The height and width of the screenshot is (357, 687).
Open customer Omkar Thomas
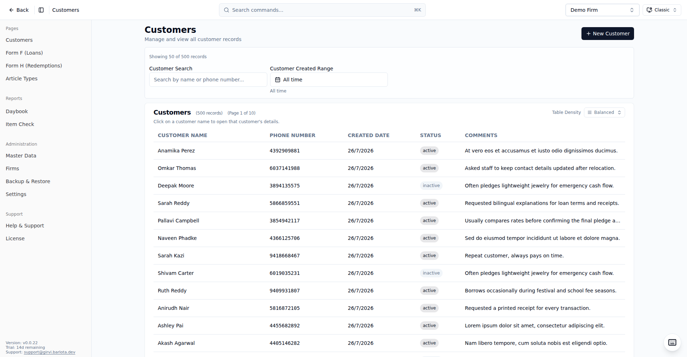pyautogui.click(x=177, y=168)
